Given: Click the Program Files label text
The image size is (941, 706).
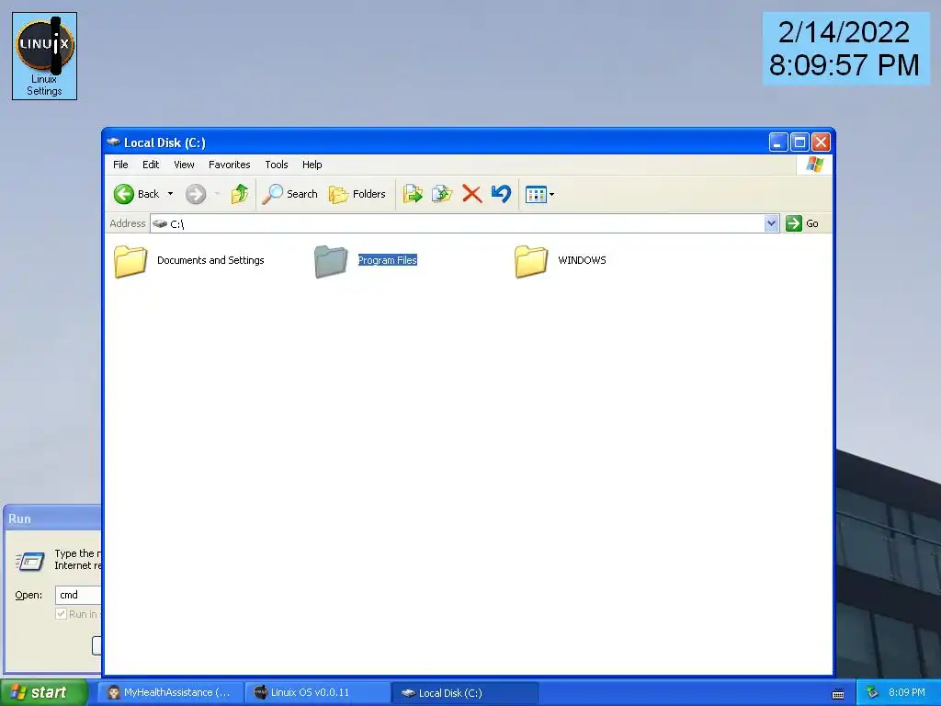Looking at the screenshot, I should point(388,260).
